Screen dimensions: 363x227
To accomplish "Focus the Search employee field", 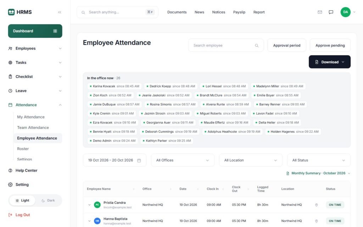I will [x=226, y=45].
